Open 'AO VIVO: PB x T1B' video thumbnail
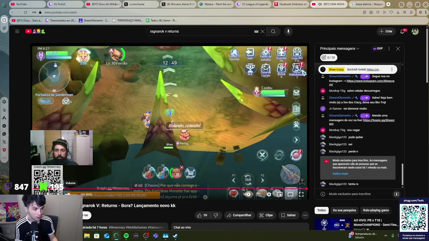429x241 pixels. click(332, 225)
